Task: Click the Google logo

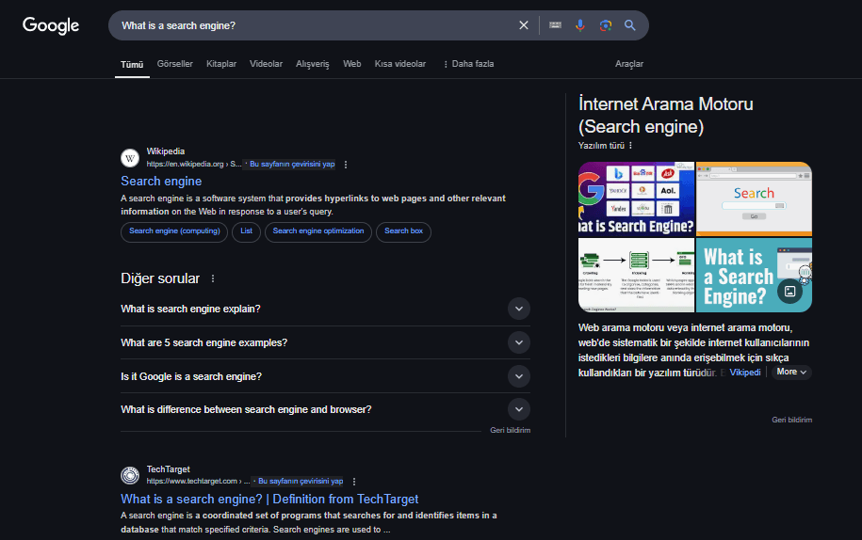Action: tap(51, 25)
